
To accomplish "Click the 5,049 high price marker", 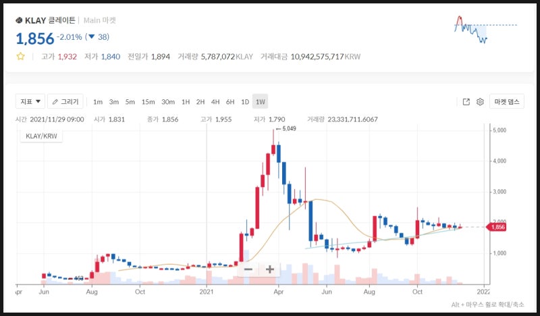I will coord(286,128).
